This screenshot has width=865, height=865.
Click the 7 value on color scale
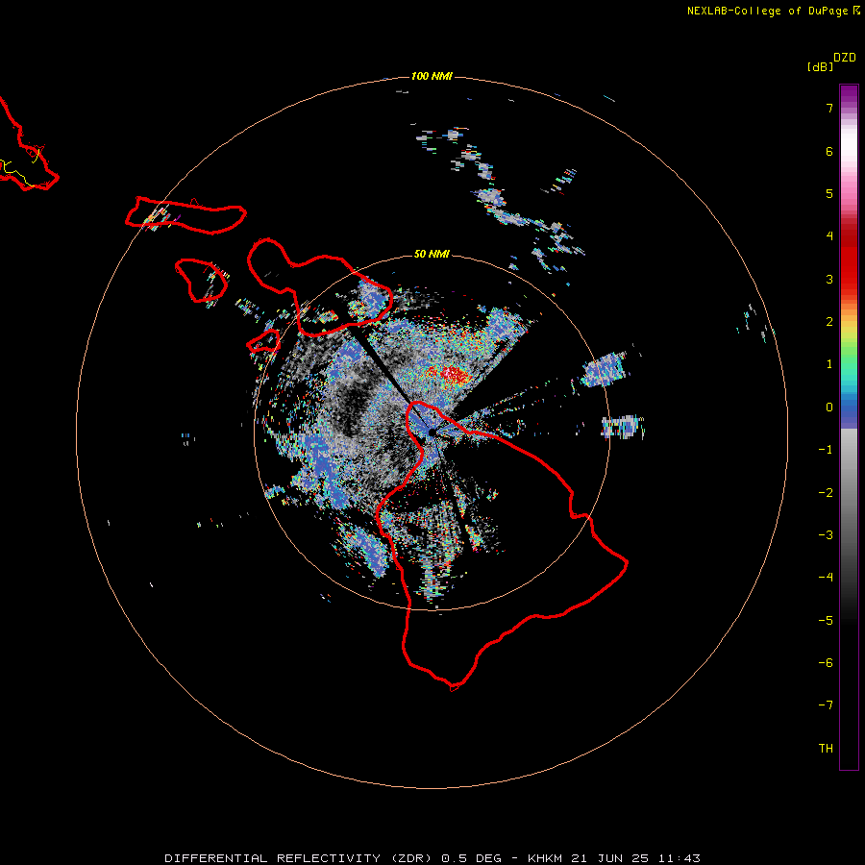tap(829, 108)
